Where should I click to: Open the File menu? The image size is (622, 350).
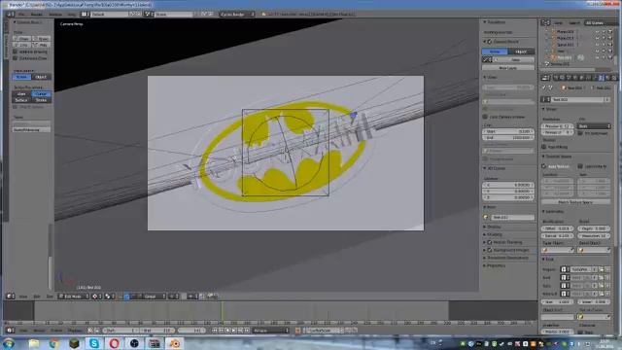coord(21,14)
